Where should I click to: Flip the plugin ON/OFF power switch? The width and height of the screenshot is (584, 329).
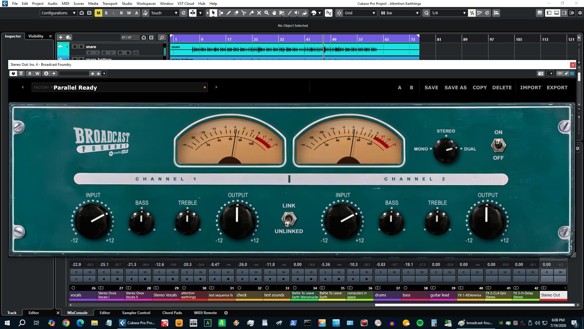[498, 145]
